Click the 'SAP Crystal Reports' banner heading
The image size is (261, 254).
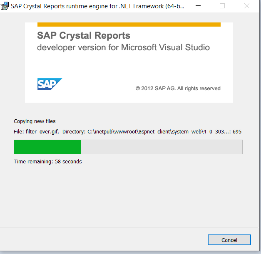coord(84,36)
